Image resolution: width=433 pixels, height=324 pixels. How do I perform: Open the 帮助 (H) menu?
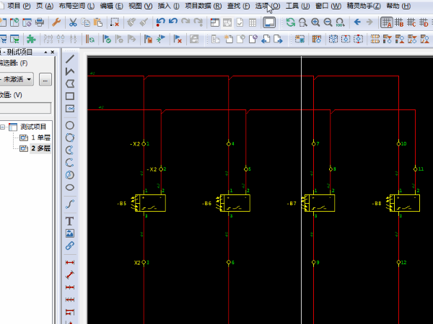(398, 6)
